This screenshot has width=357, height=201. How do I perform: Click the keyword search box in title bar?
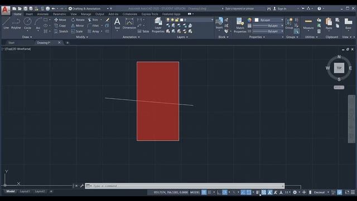(x=244, y=8)
